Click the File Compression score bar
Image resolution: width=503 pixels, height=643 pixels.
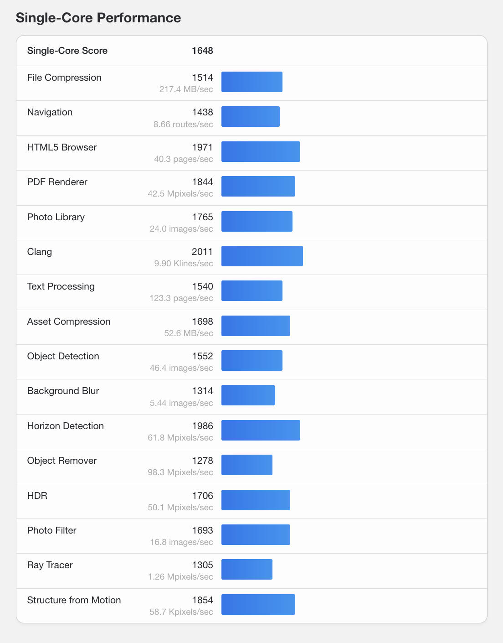click(x=251, y=82)
